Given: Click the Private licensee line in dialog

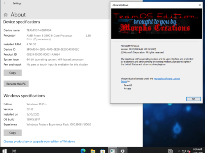Looking at the screenshot, I should (127, 88).
